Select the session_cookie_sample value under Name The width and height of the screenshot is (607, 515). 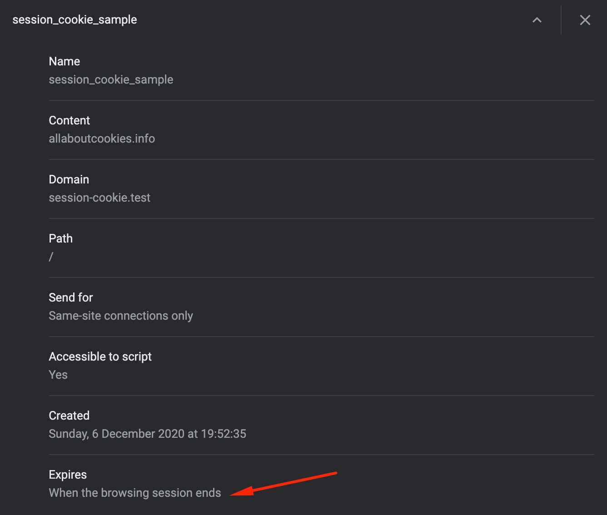tap(111, 79)
